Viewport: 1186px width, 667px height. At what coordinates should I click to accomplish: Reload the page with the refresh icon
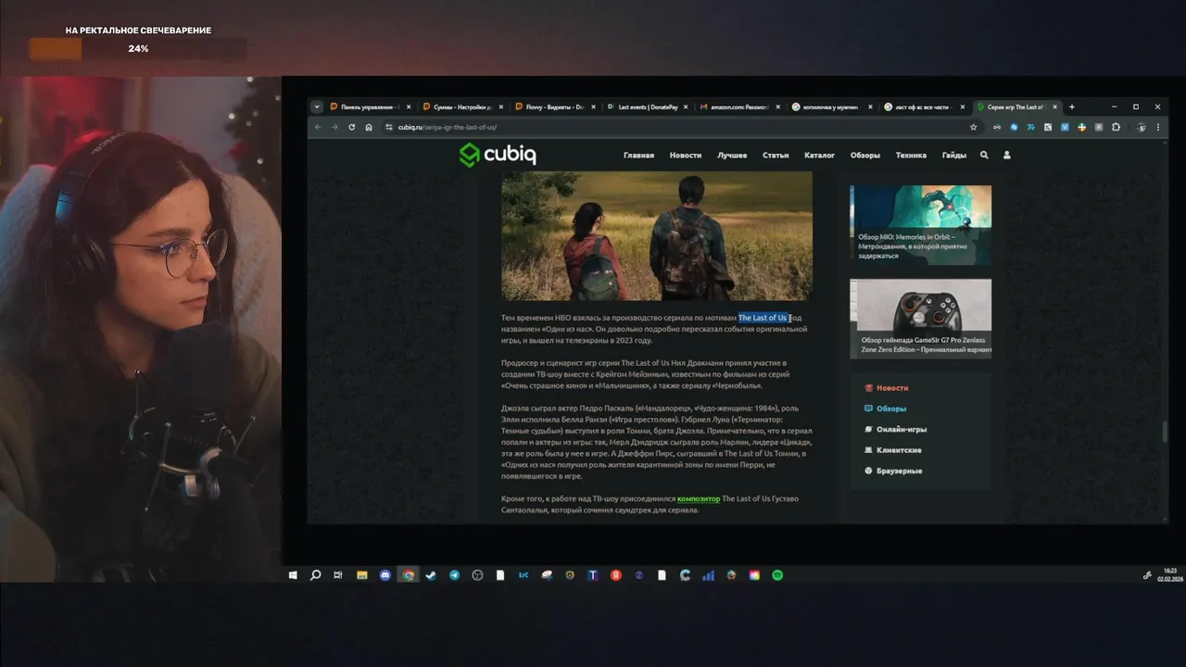click(x=351, y=127)
